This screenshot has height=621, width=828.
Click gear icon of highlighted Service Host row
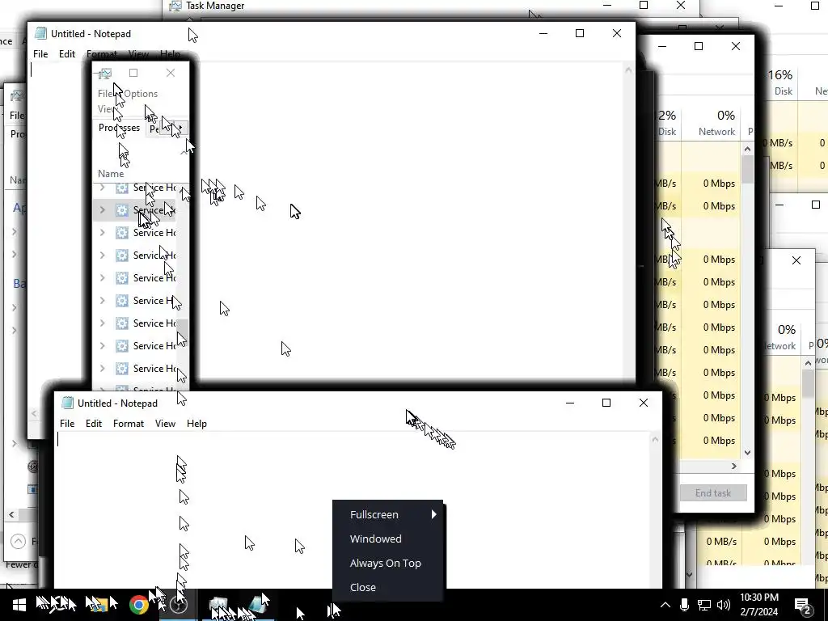[x=122, y=210]
